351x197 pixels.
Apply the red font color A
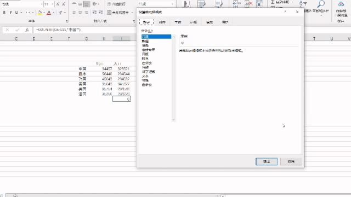click(49, 13)
